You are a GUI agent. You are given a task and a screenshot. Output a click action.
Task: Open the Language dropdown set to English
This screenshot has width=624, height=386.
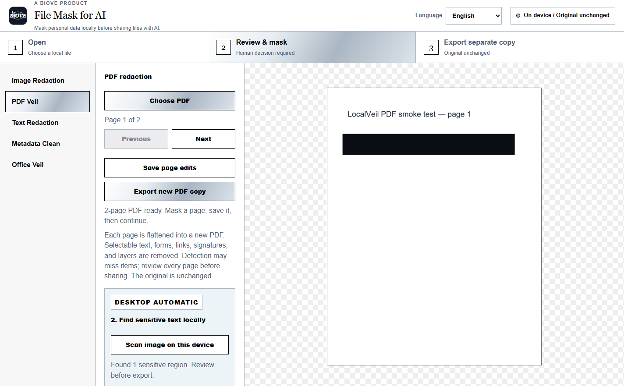coord(473,16)
